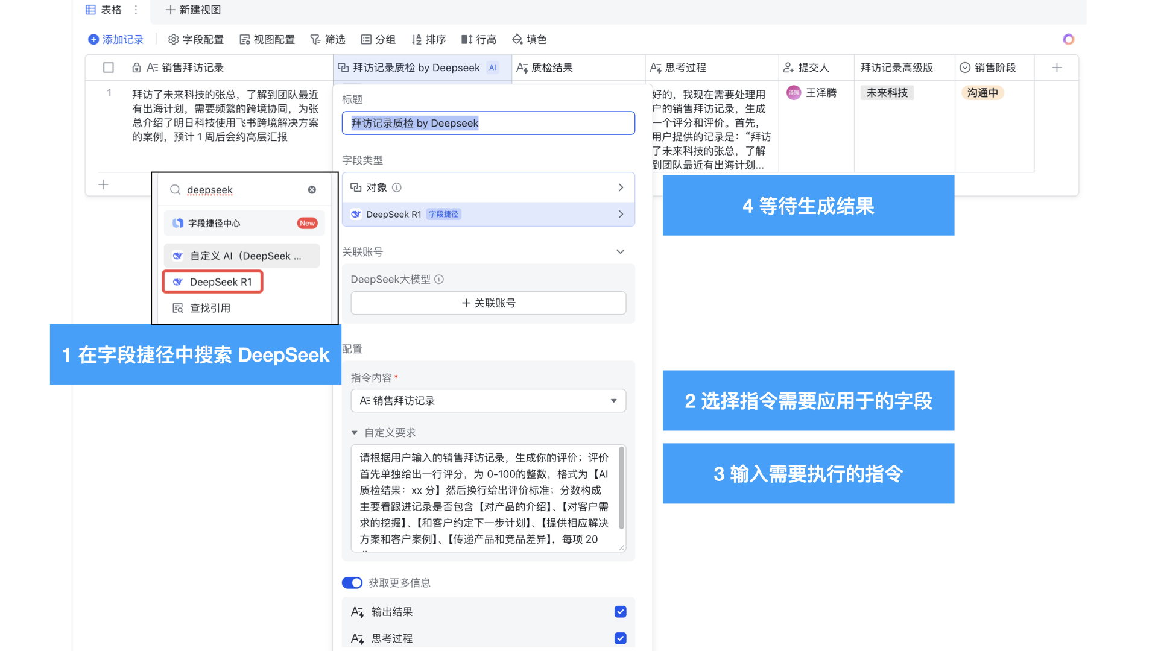Open 字段配置 field settings

pyautogui.click(x=196, y=39)
